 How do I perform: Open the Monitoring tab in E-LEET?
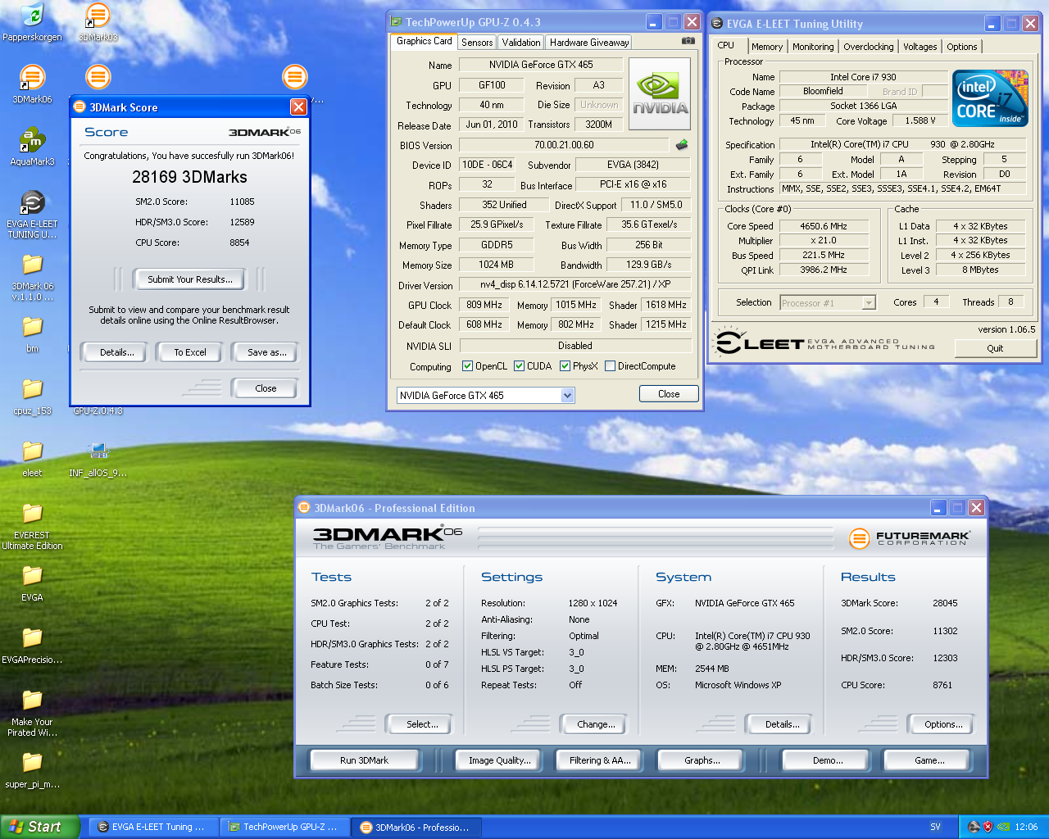pyautogui.click(x=813, y=47)
